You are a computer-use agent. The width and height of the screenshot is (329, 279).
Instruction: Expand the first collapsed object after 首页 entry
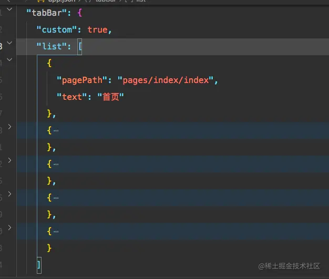(x=9, y=127)
